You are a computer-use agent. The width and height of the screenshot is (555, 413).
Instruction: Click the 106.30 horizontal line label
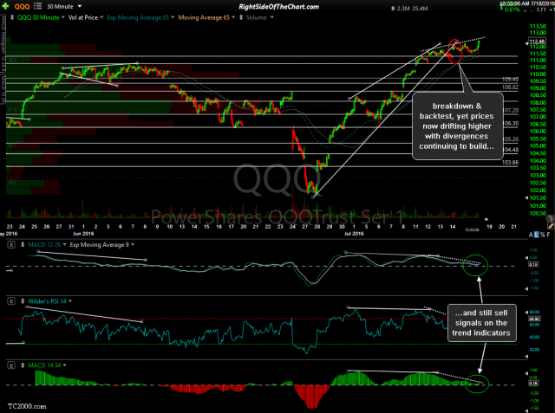click(510, 123)
